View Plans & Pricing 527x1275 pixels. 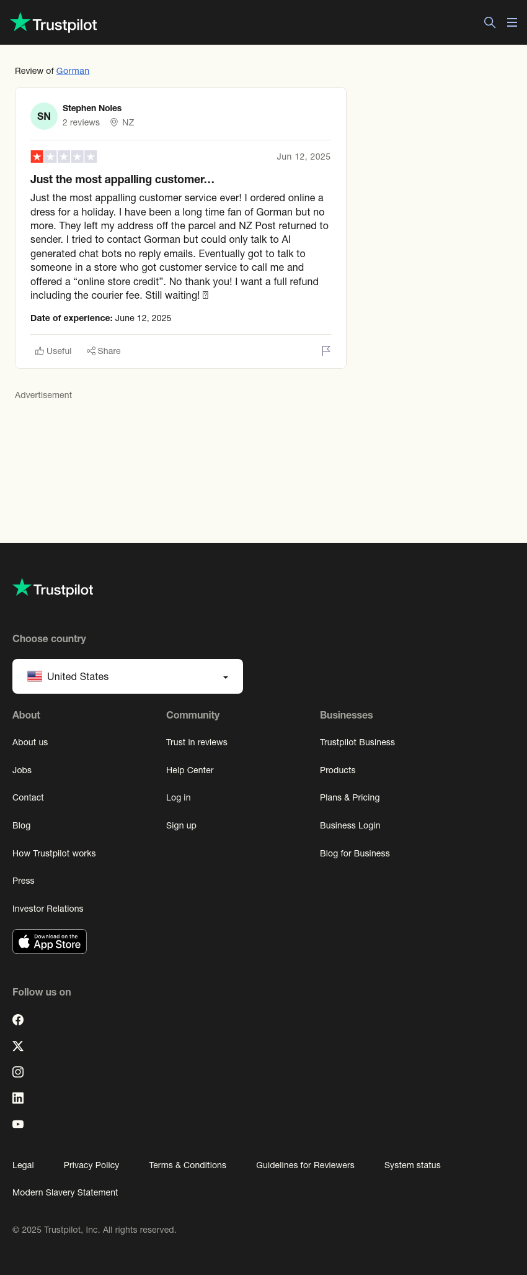point(350,797)
